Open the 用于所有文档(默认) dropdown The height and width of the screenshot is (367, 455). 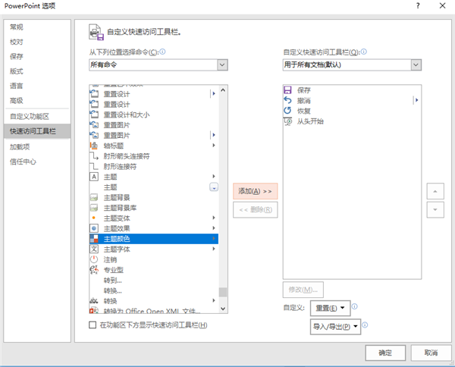pos(416,64)
